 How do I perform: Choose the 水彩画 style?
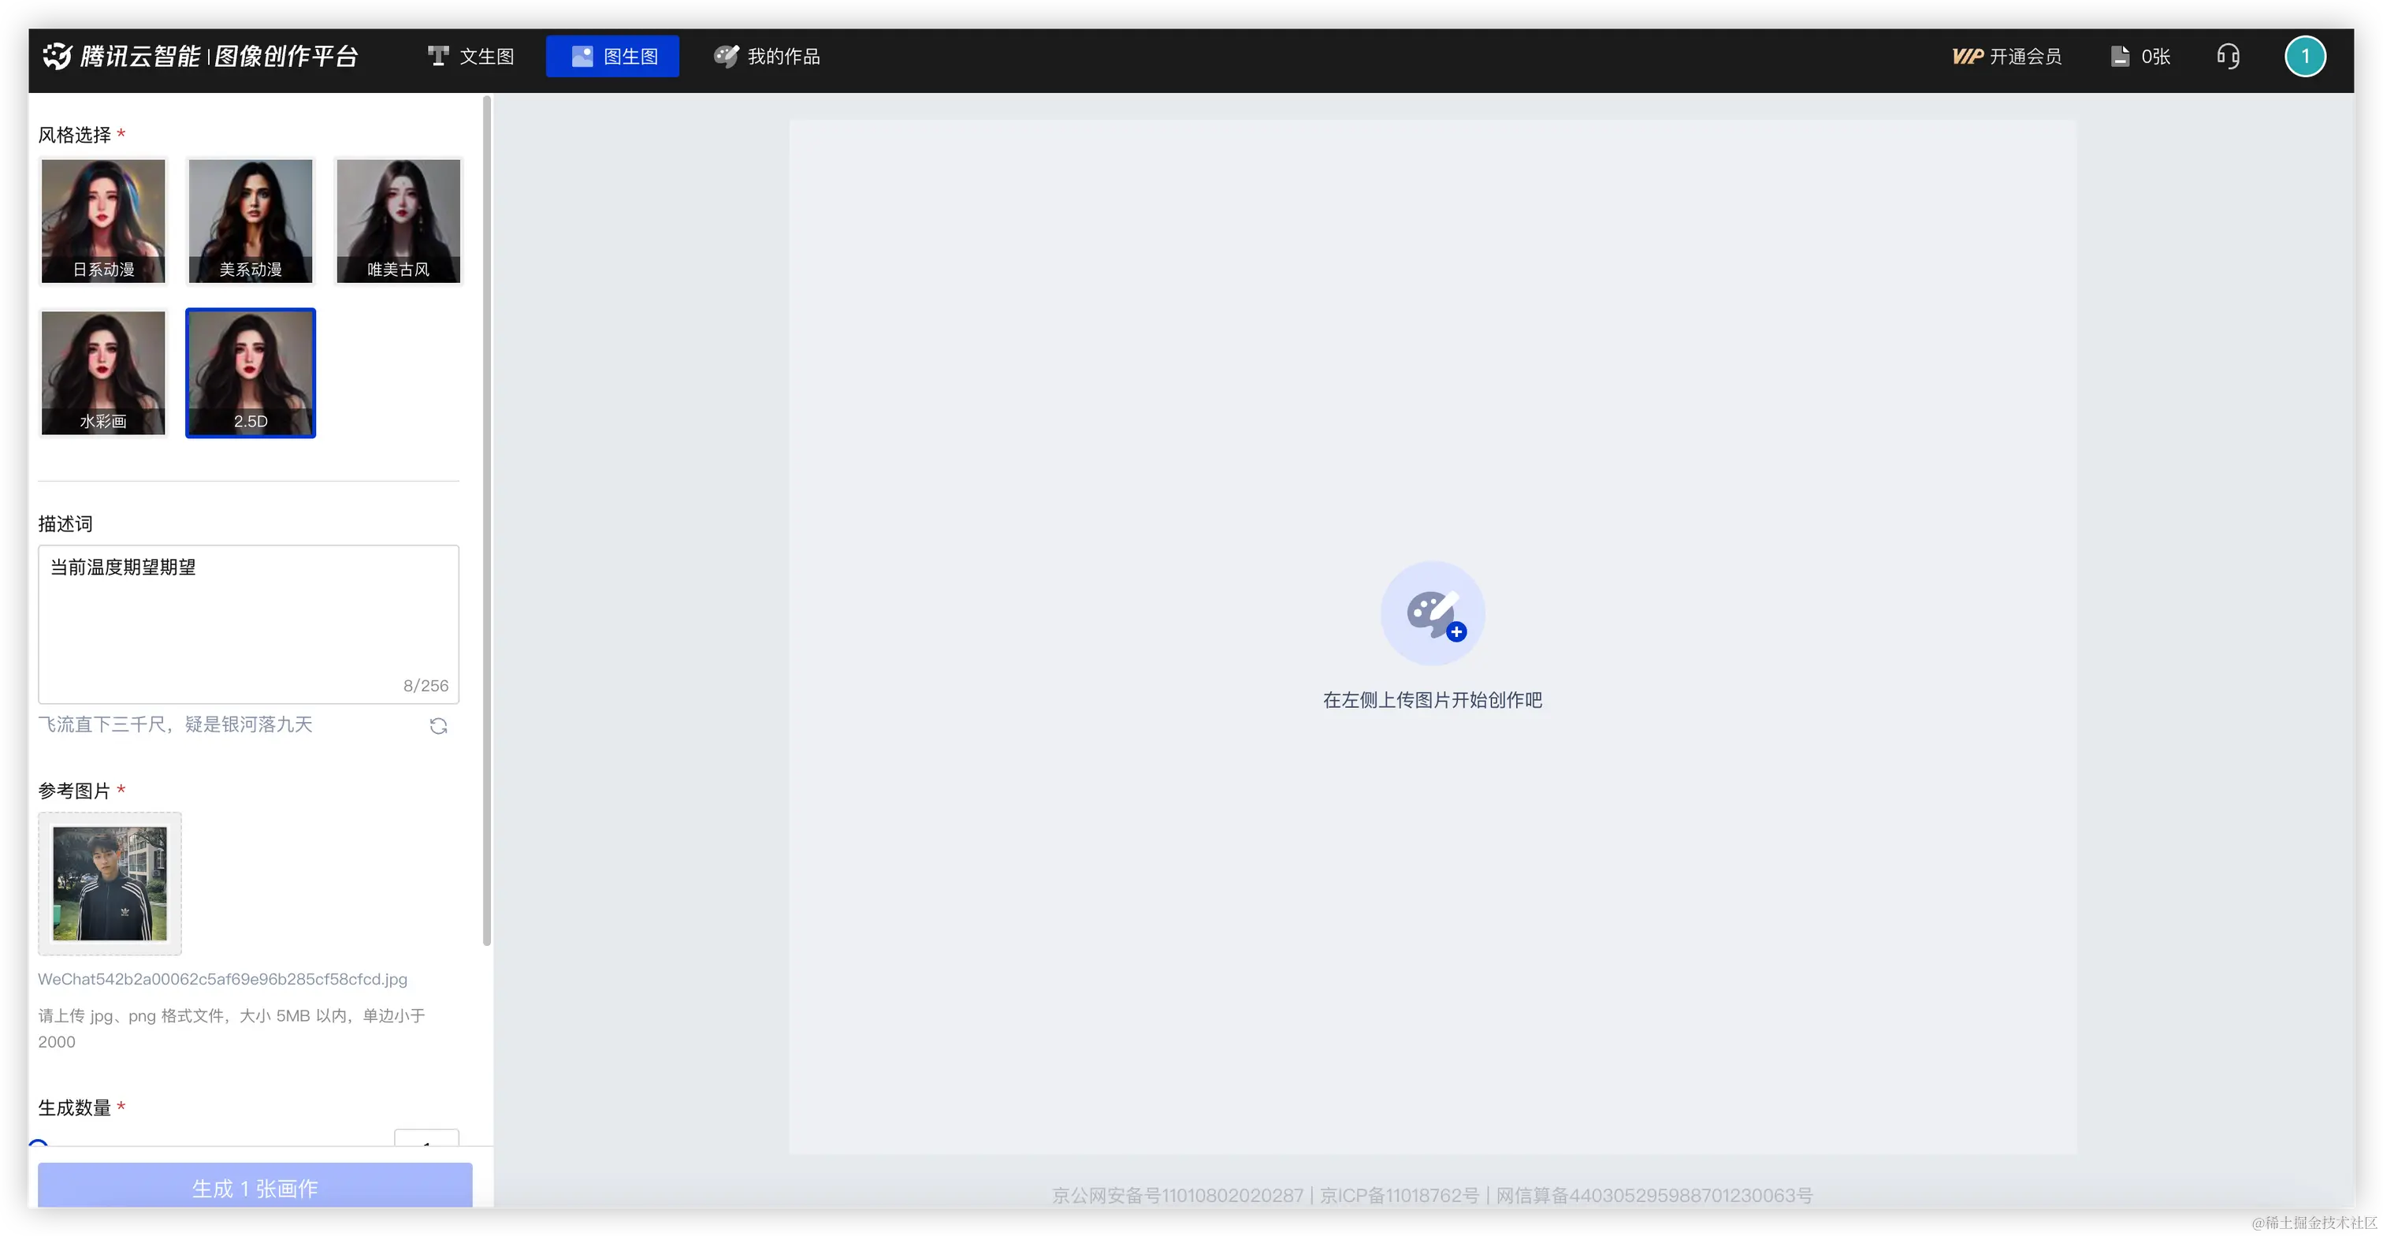[x=102, y=372]
